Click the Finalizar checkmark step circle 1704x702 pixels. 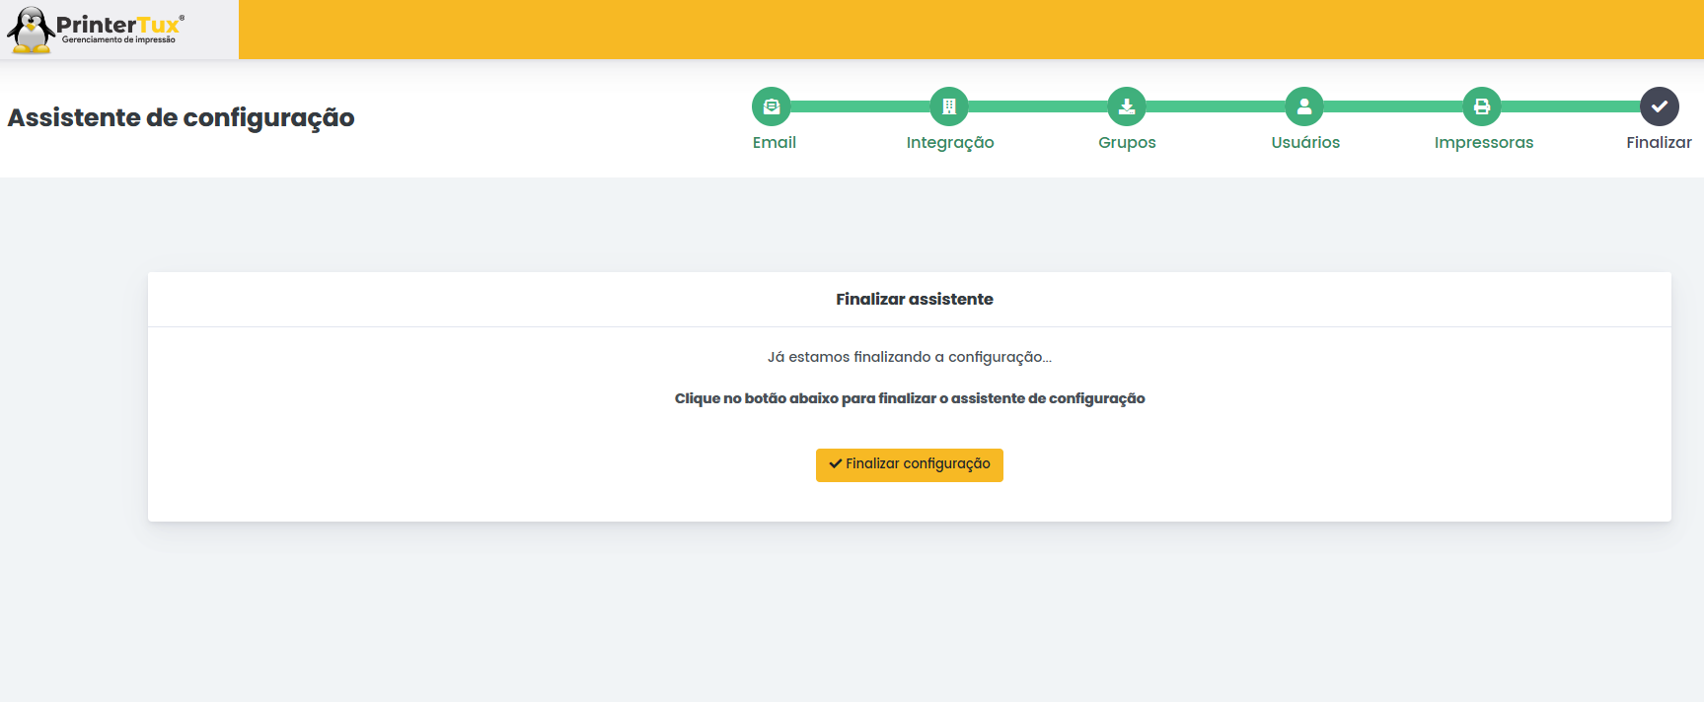tap(1660, 106)
